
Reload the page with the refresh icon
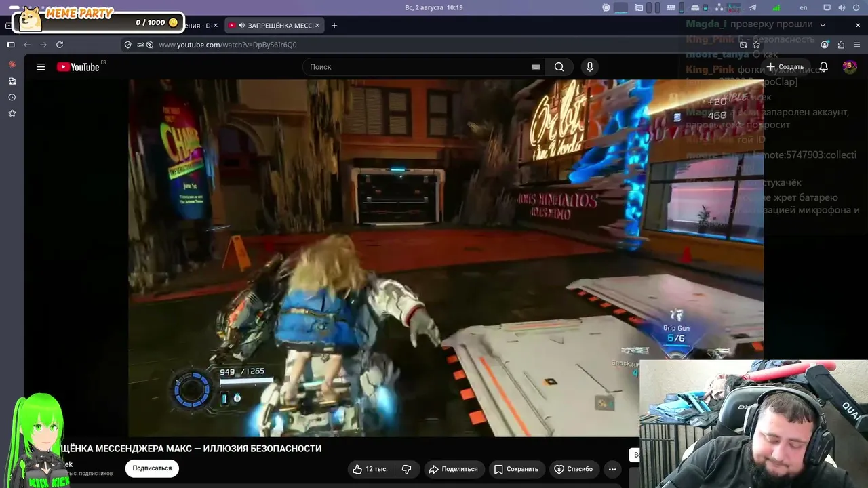click(x=60, y=45)
